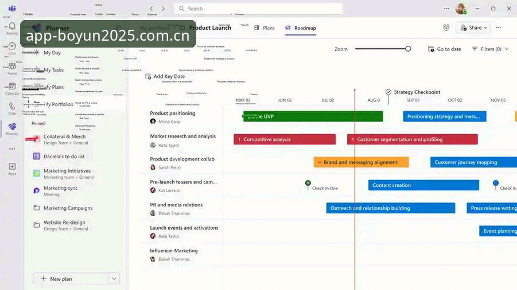The height and width of the screenshot is (290, 517).
Task: Open the Content creation task bar
Action: click(423, 185)
